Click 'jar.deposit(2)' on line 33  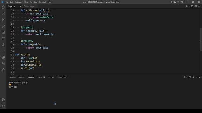click(30, 62)
